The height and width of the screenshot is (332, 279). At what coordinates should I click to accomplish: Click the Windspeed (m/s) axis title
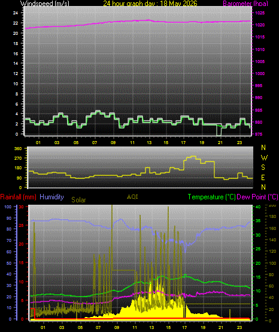(x=44, y=4)
